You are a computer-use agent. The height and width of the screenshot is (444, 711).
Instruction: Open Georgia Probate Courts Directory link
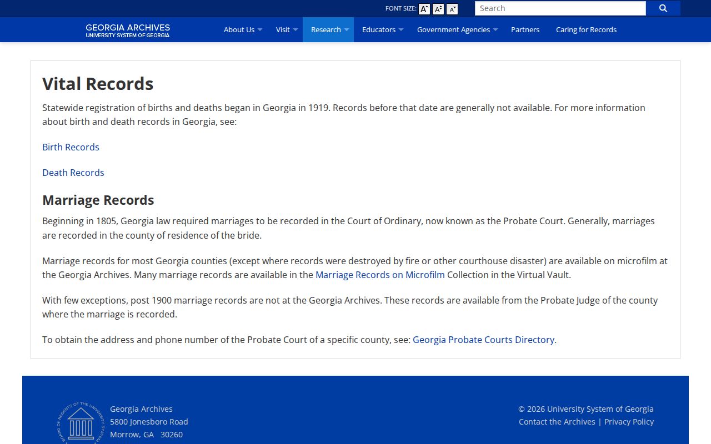point(483,340)
